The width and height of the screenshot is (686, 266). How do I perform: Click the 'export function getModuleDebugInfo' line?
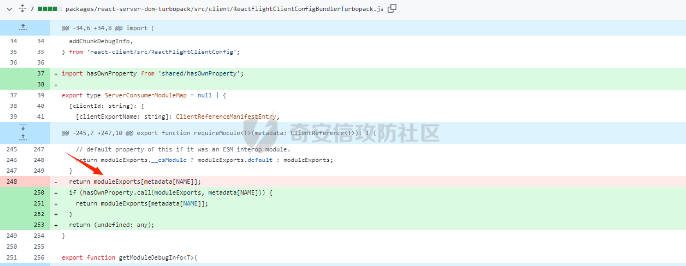[x=129, y=258]
